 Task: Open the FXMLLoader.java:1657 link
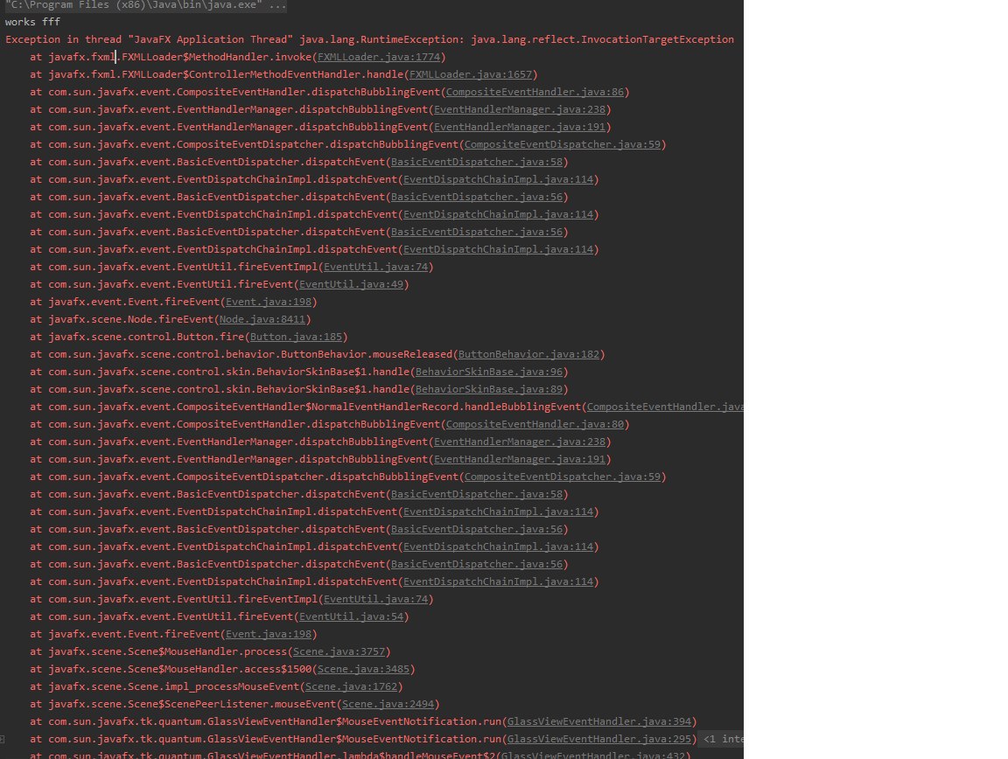pyautogui.click(x=471, y=74)
